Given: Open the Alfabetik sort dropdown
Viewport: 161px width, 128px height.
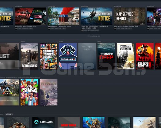Looking at the screenshot, I should coord(9,114).
